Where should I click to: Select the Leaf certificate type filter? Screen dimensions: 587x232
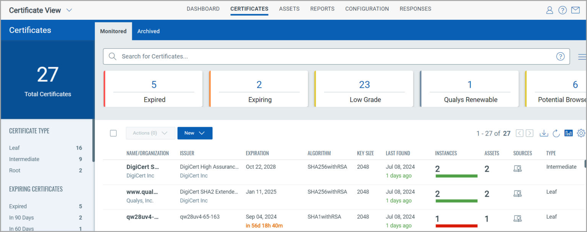(x=14, y=148)
